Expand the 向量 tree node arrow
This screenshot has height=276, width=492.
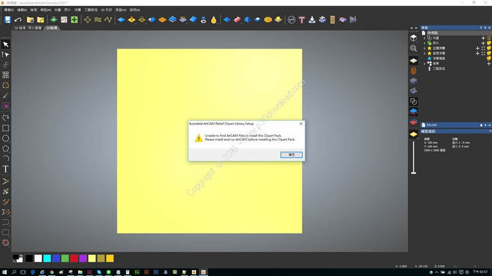(x=425, y=38)
